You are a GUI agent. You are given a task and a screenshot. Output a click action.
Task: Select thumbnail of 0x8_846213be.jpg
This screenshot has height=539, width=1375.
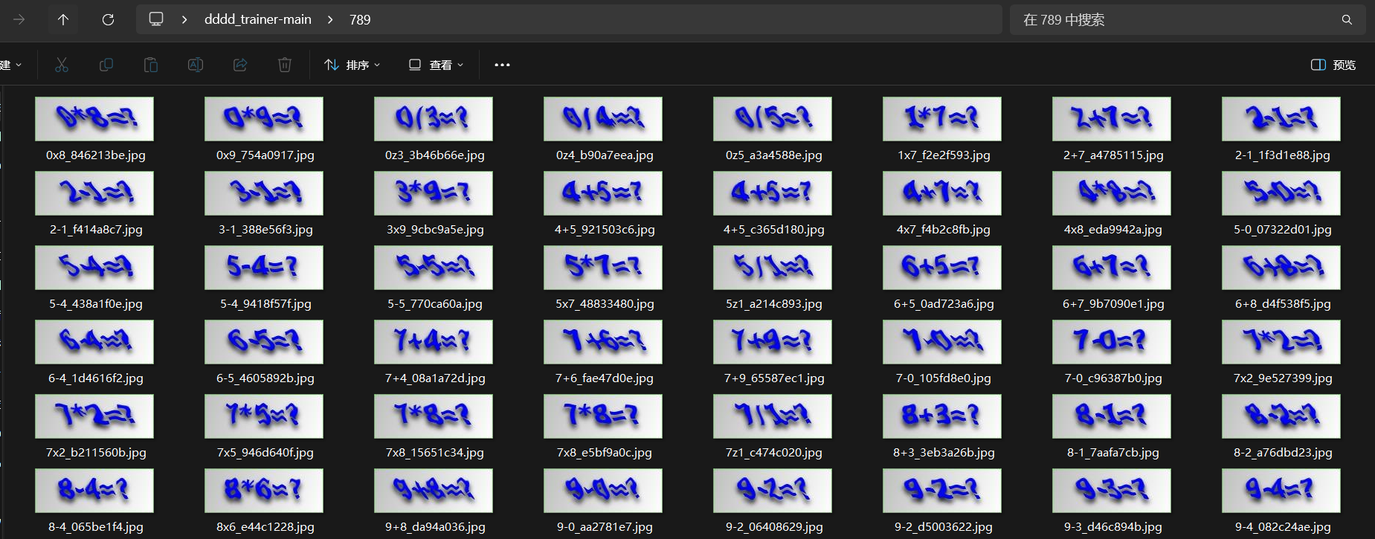tap(94, 119)
